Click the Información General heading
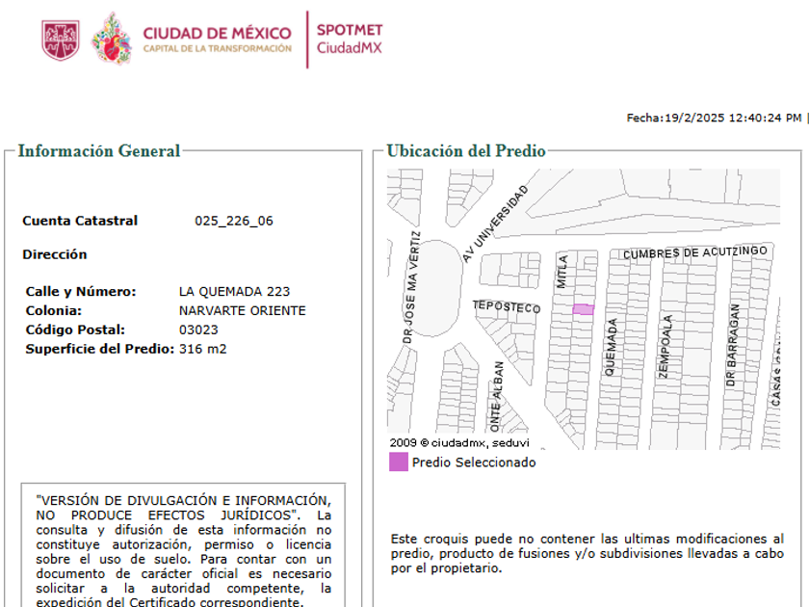This screenshot has height=607, width=809. pyautogui.click(x=99, y=150)
